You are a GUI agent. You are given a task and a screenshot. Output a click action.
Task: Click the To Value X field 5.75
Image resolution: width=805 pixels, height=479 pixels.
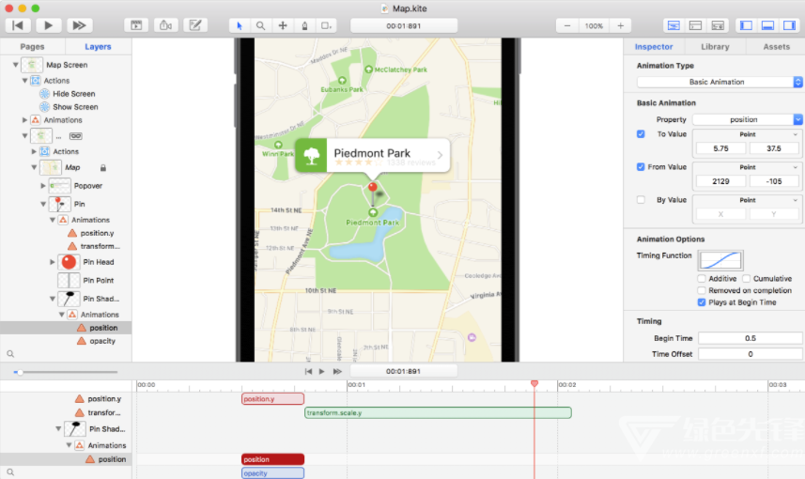coord(720,148)
